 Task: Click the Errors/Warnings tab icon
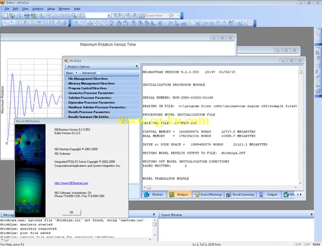tap(197, 195)
